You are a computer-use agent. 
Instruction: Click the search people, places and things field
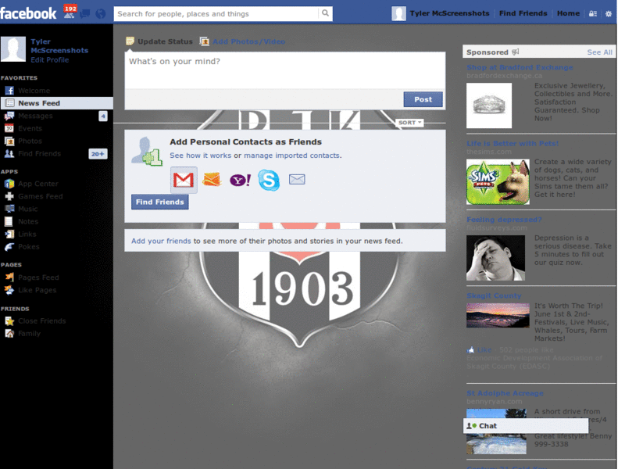coord(216,14)
